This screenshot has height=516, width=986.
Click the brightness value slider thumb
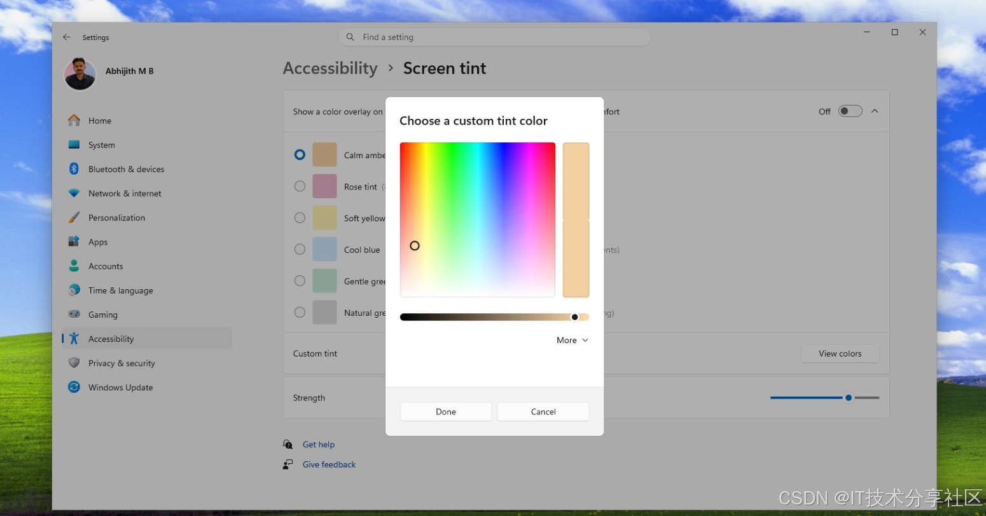575,317
